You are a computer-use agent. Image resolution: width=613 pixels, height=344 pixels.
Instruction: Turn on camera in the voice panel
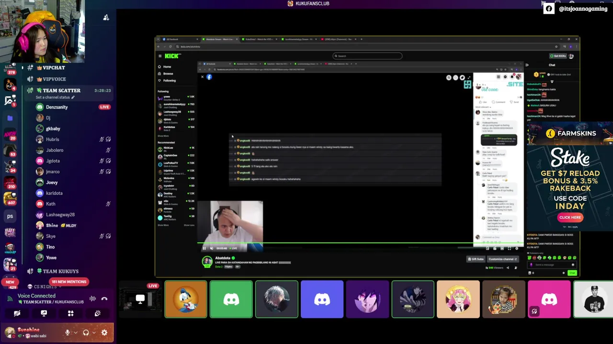point(17,313)
